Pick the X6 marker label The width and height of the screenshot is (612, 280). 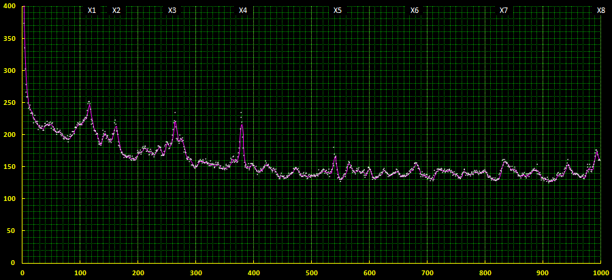tap(415, 11)
